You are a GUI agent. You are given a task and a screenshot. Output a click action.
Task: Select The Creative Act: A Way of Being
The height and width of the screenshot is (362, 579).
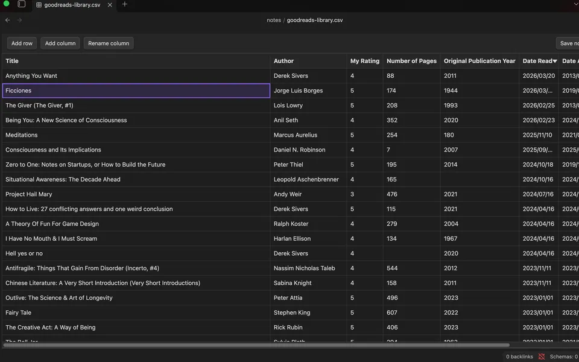[136, 327]
